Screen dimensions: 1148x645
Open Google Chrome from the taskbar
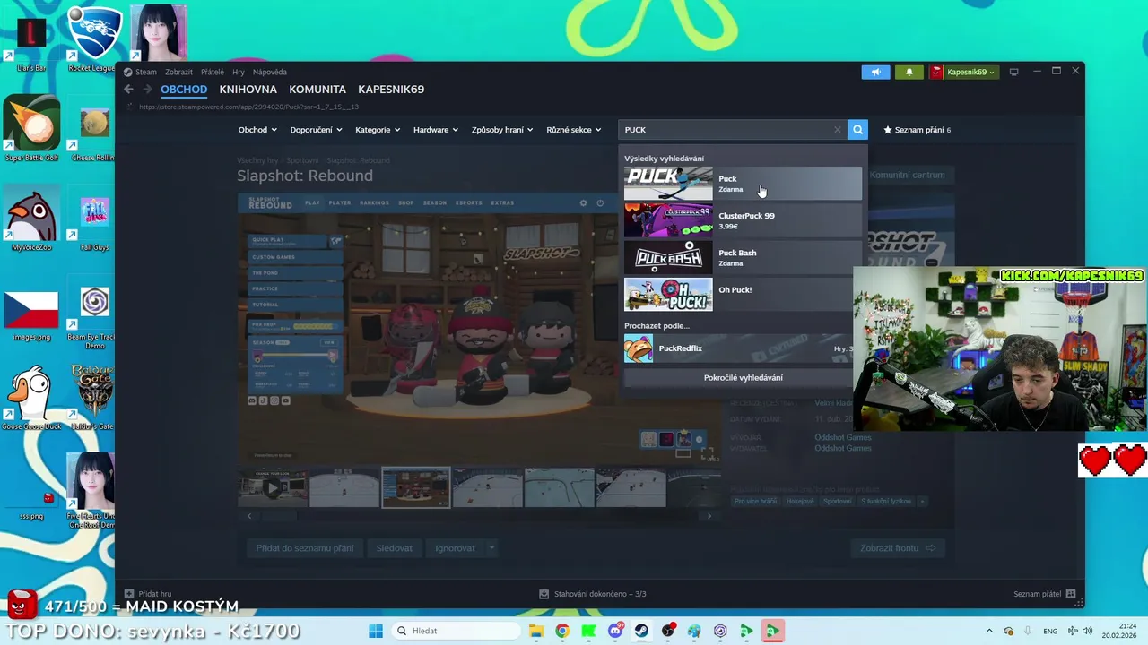pos(561,631)
